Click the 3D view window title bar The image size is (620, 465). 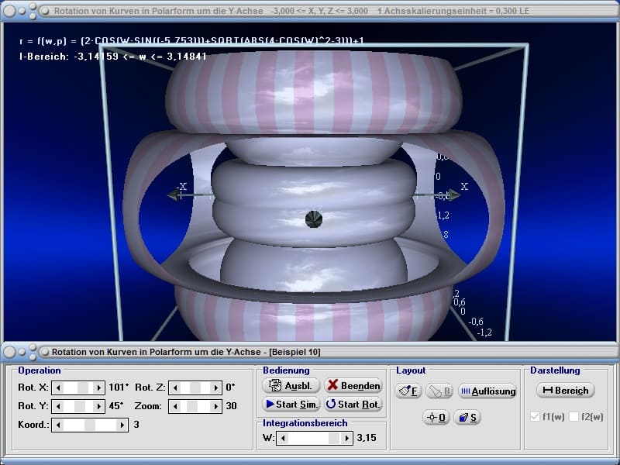(310, 11)
